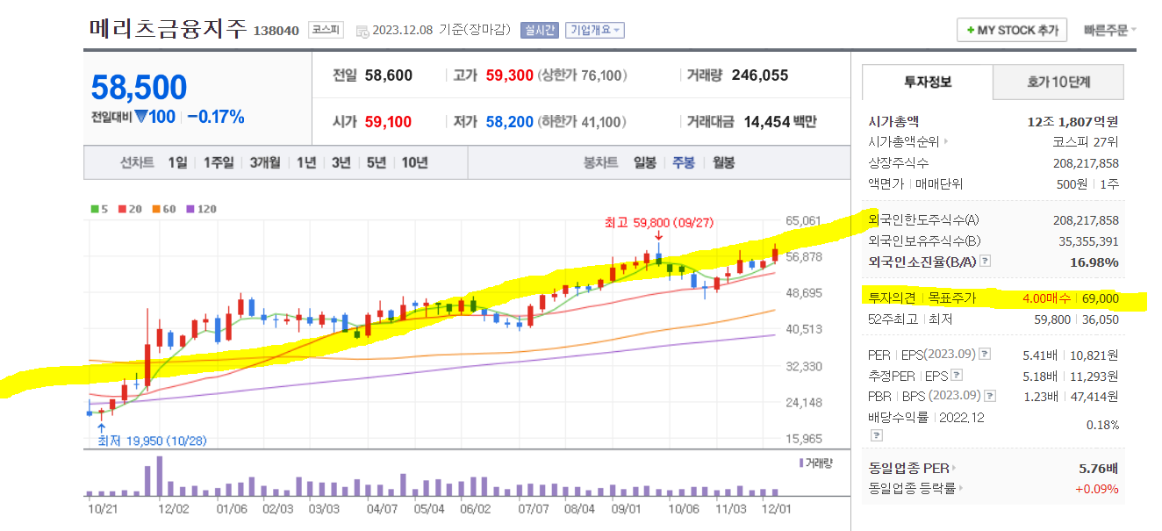Click the 12/02 date on chart axis
Image resolution: width=1162 pixels, height=531 pixels.
pos(173,508)
